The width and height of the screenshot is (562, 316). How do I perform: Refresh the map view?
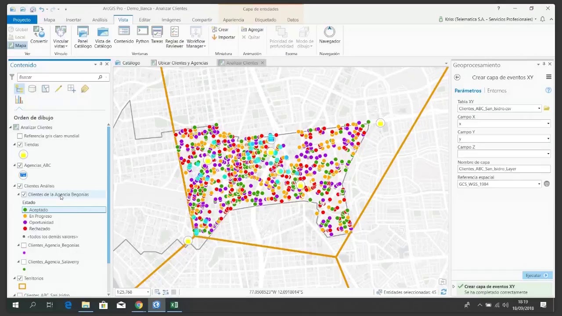443,292
